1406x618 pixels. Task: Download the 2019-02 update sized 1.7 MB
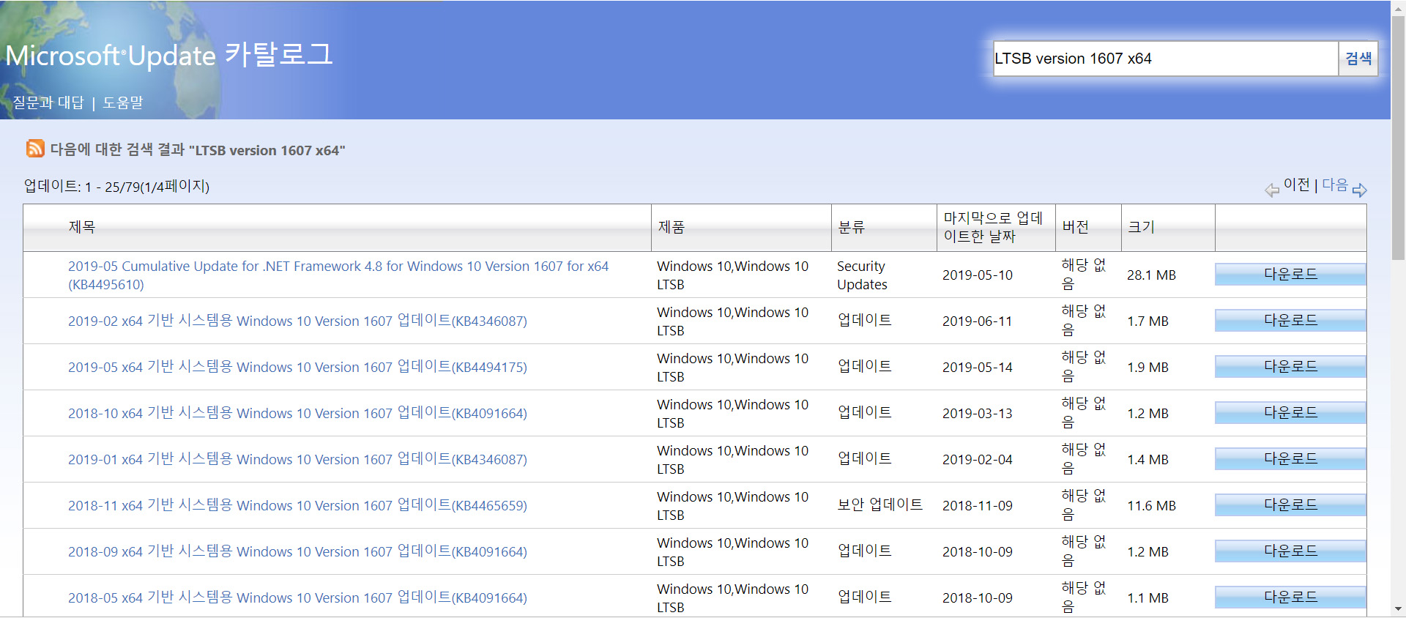[1290, 321]
